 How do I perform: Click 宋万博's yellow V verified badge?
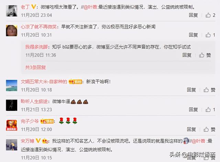click(x=38, y=141)
